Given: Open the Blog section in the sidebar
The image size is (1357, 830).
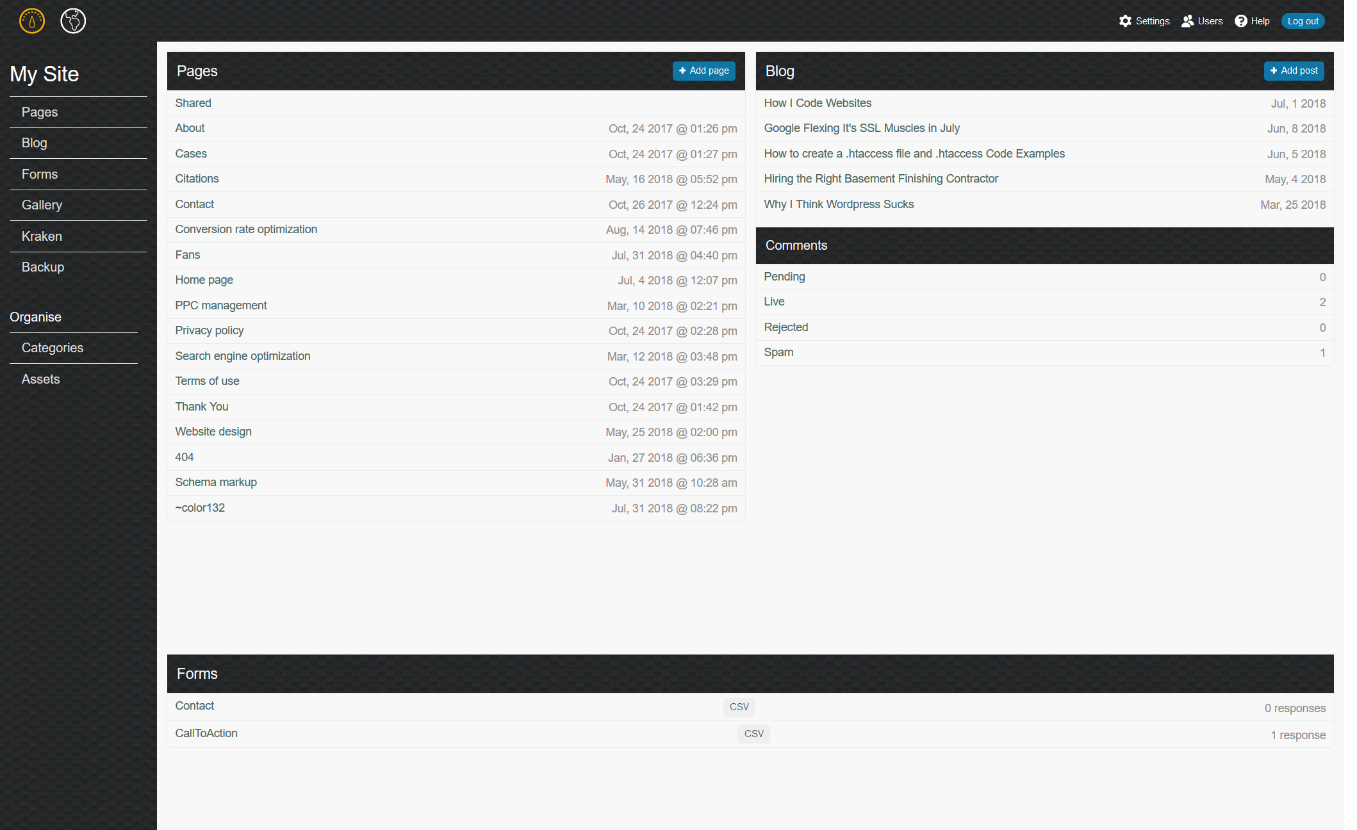Looking at the screenshot, I should 35,143.
